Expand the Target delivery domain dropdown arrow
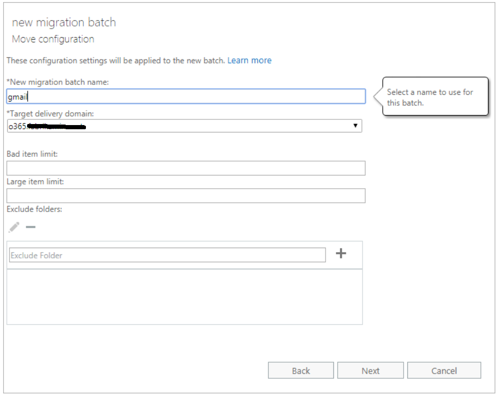The width and height of the screenshot is (499, 395). [355, 126]
